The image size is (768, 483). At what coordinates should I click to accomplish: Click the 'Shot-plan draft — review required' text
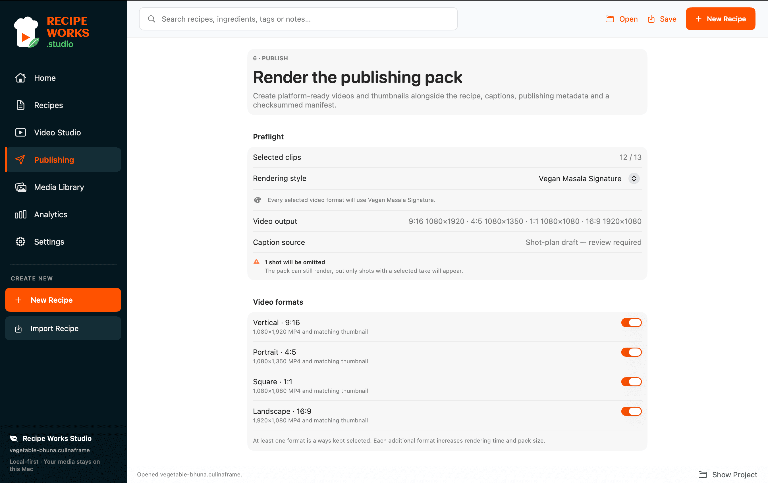[x=583, y=242]
